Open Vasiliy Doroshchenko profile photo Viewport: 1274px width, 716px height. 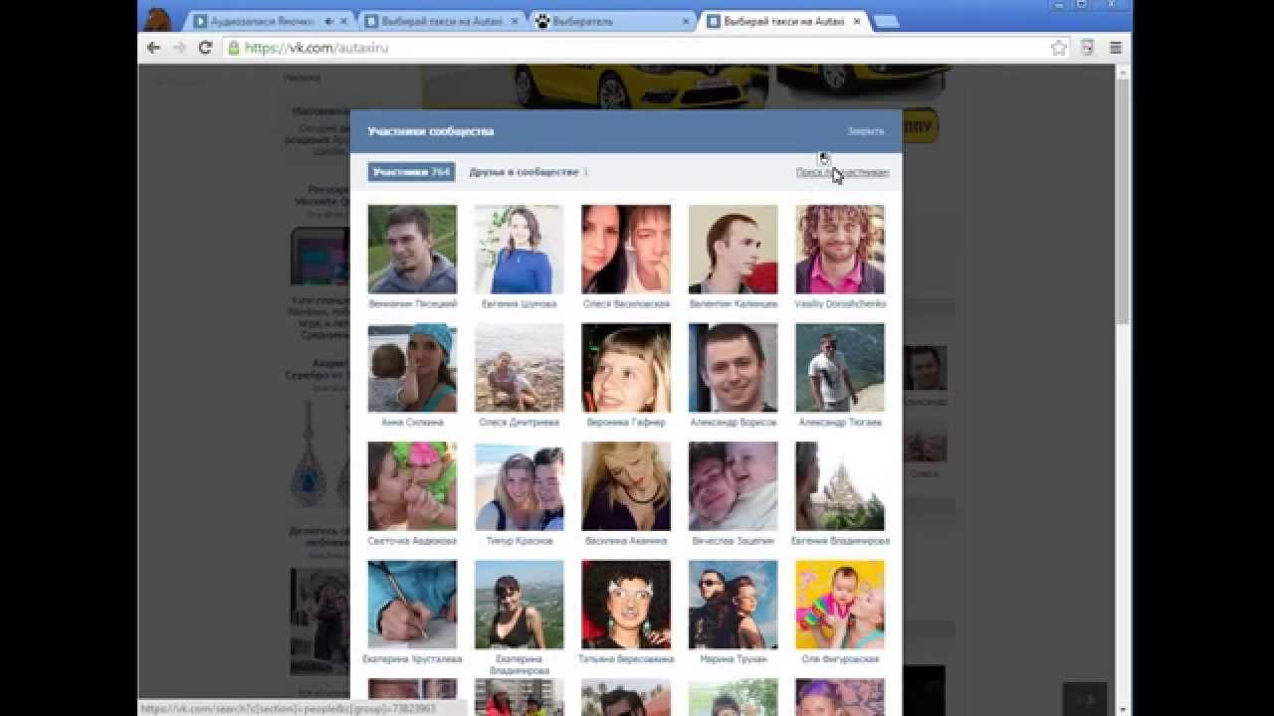840,249
